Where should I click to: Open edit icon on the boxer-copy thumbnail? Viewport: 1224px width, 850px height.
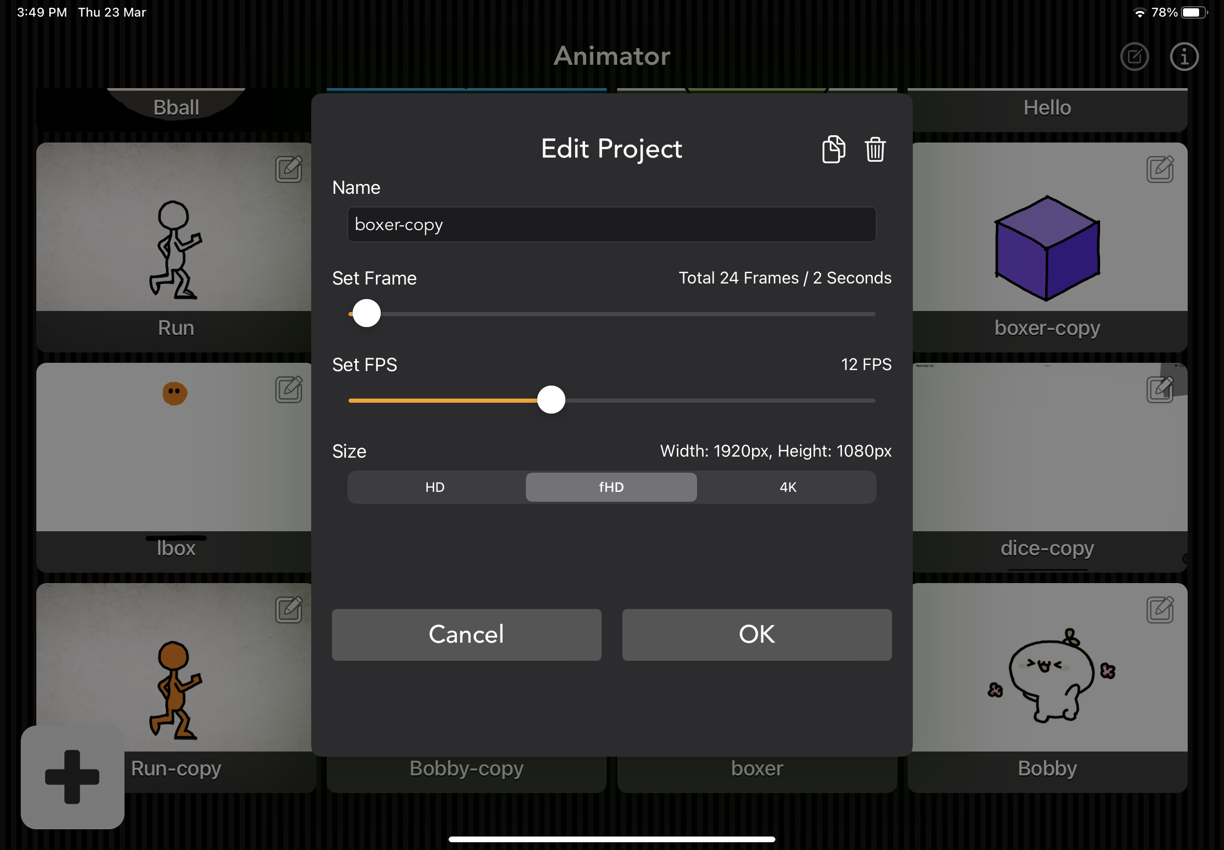click(x=1160, y=169)
